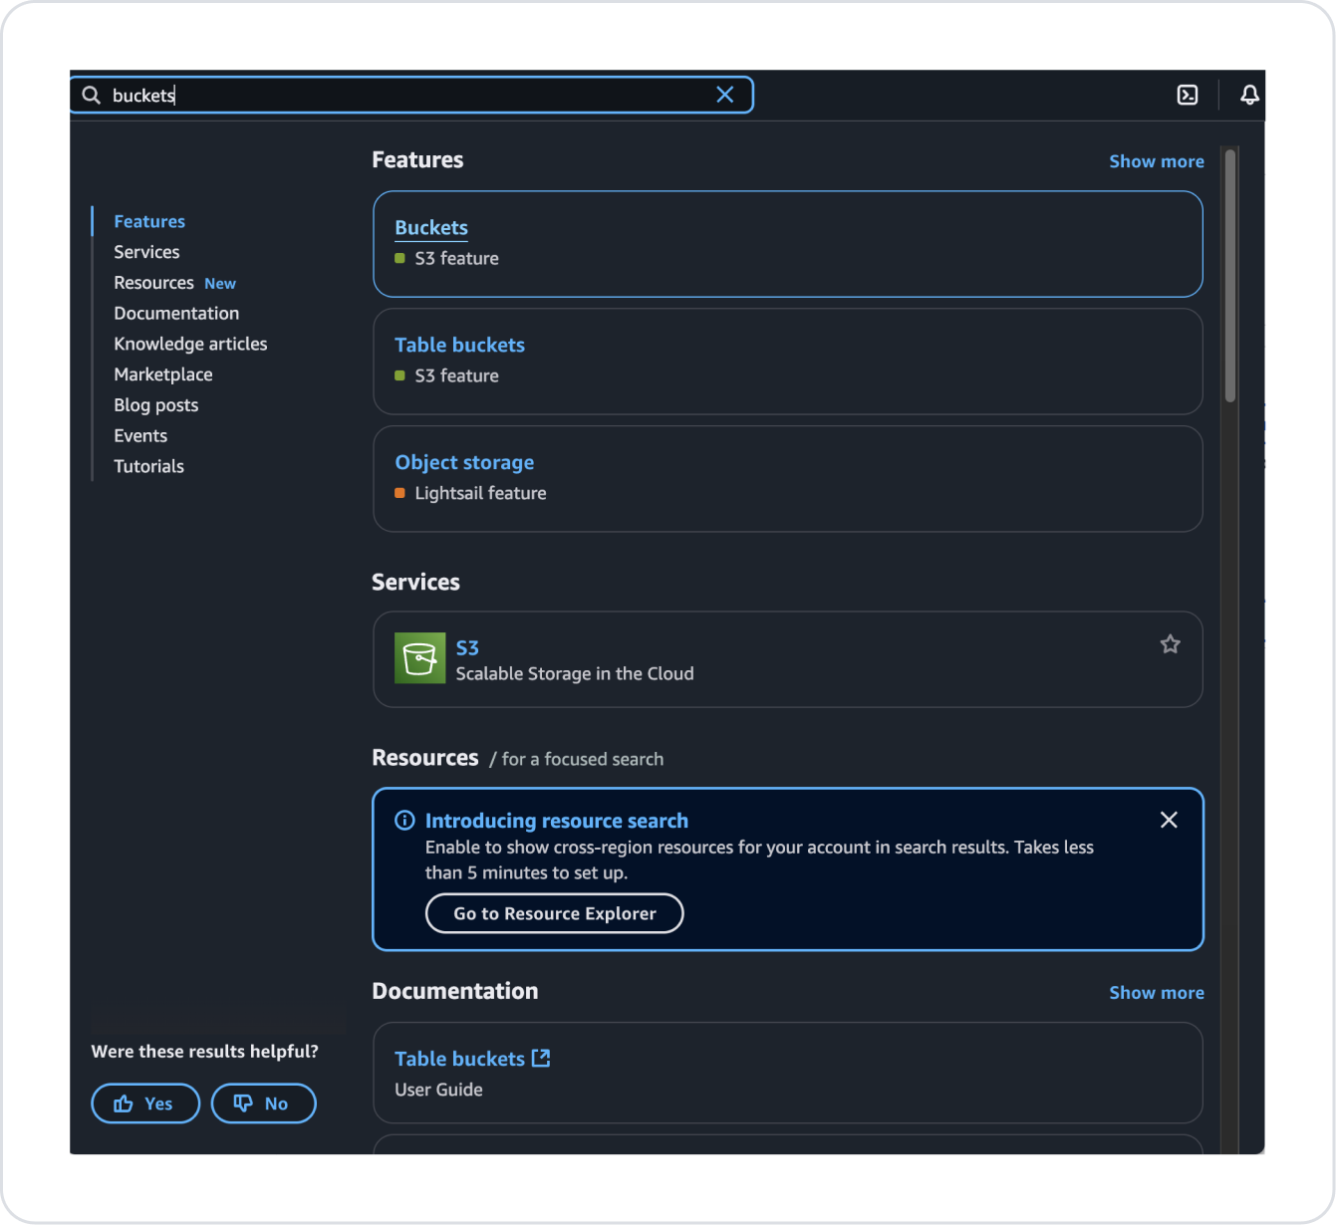This screenshot has width=1336, height=1225.
Task: Click the S3 feature label under Buckets
Action: [x=457, y=258]
